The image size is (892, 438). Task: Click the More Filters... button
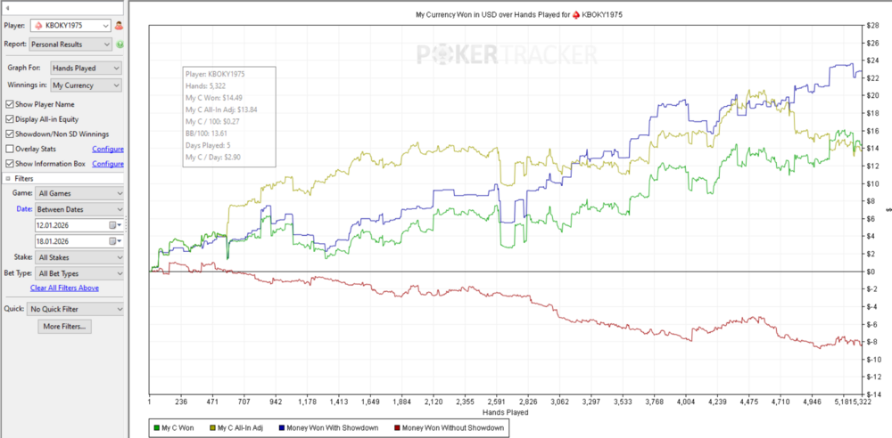pos(65,327)
